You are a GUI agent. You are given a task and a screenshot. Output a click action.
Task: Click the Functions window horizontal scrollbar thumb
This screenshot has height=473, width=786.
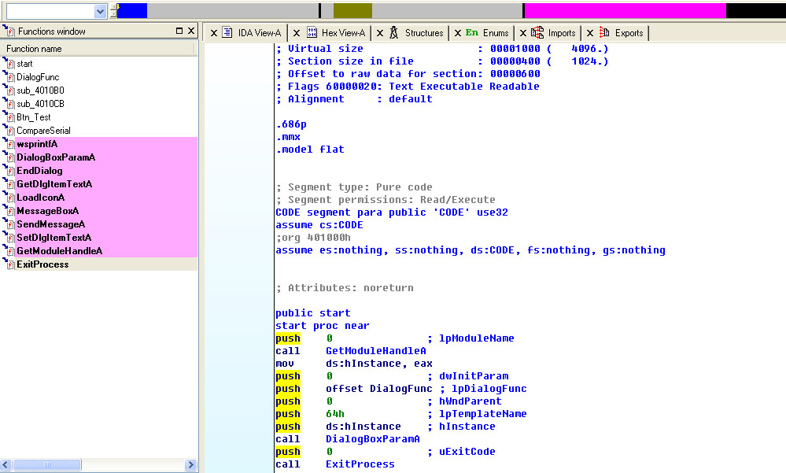click(x=47, y=464)
